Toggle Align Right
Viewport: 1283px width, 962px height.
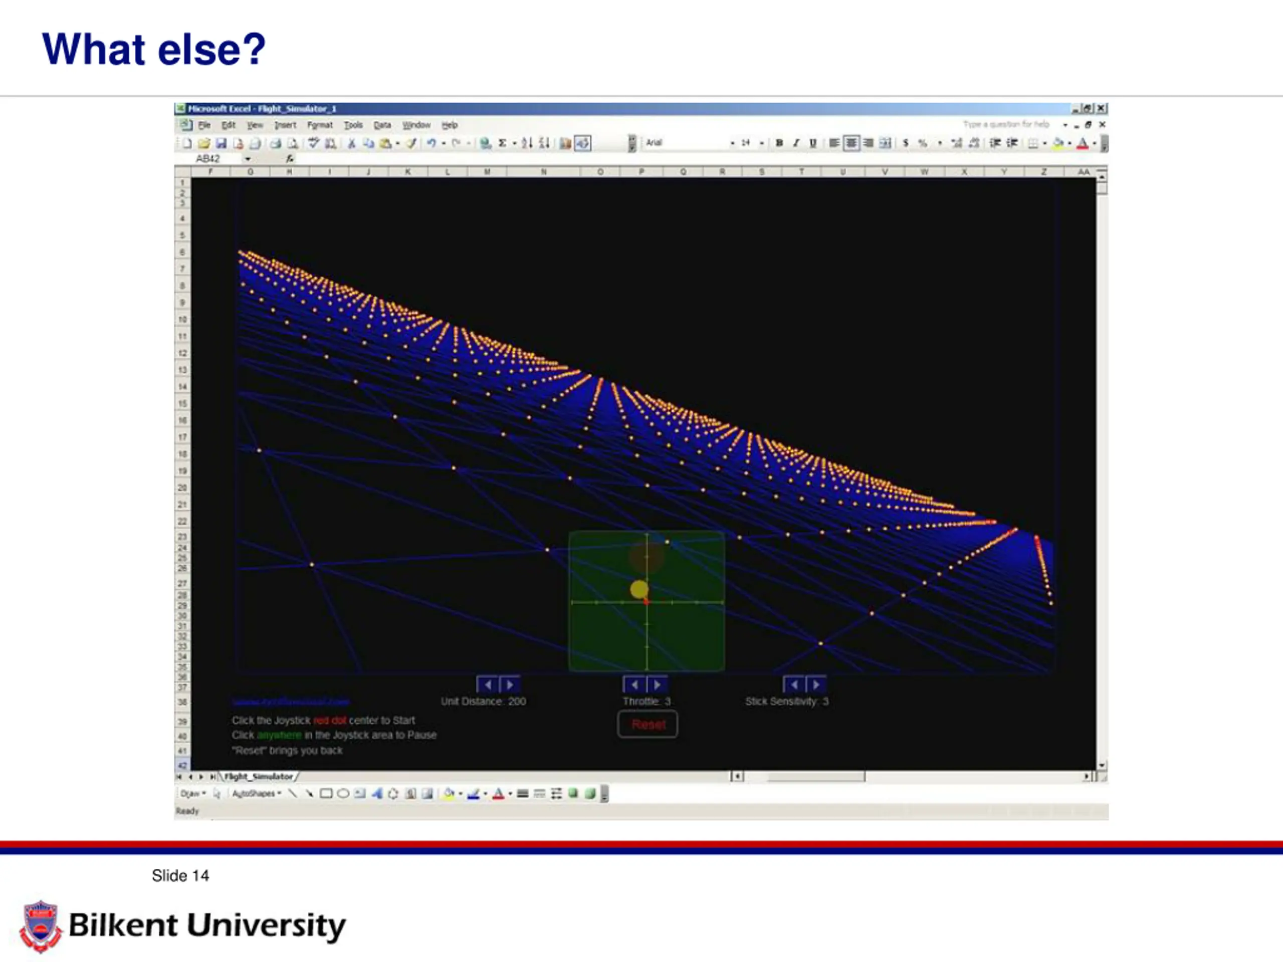[868, 143]
